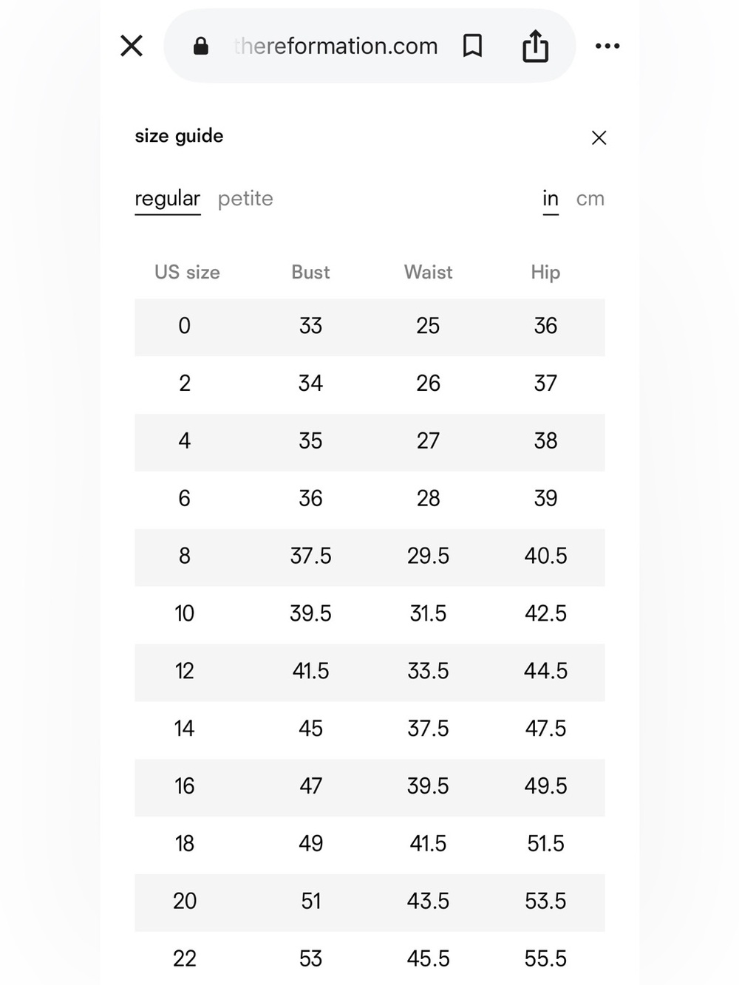Close the size guide panel
This screenshot has width=739, height=985.
click(599, 138)
